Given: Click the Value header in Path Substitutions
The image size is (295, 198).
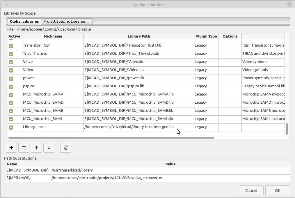Looking at the screenshot, I should [170, 164].
